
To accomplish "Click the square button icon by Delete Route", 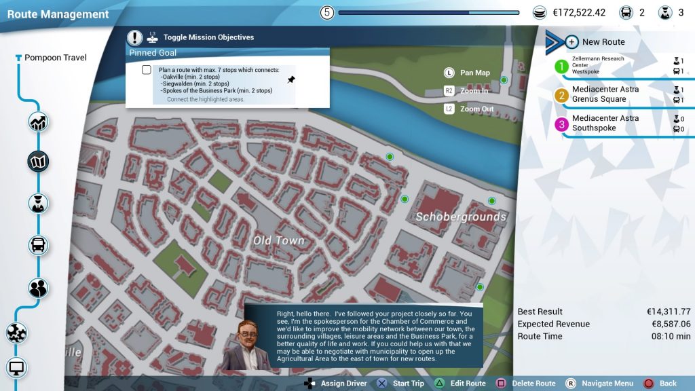I will [501, 384].
